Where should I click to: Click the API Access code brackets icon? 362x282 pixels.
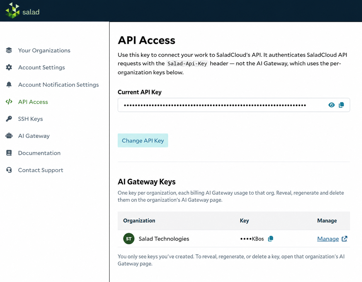[x=9, y=102]
